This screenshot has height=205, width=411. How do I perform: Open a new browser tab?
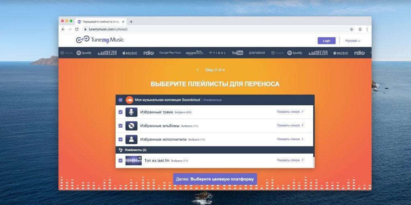point(131,22)
